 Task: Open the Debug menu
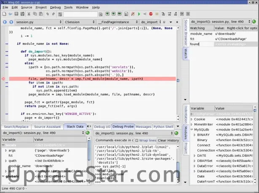tap(55, 8)
